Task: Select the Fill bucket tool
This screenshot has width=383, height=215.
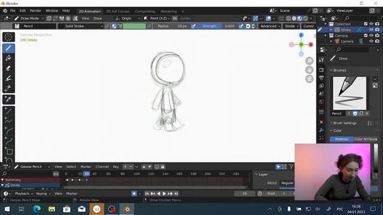Action: [8, 58]
